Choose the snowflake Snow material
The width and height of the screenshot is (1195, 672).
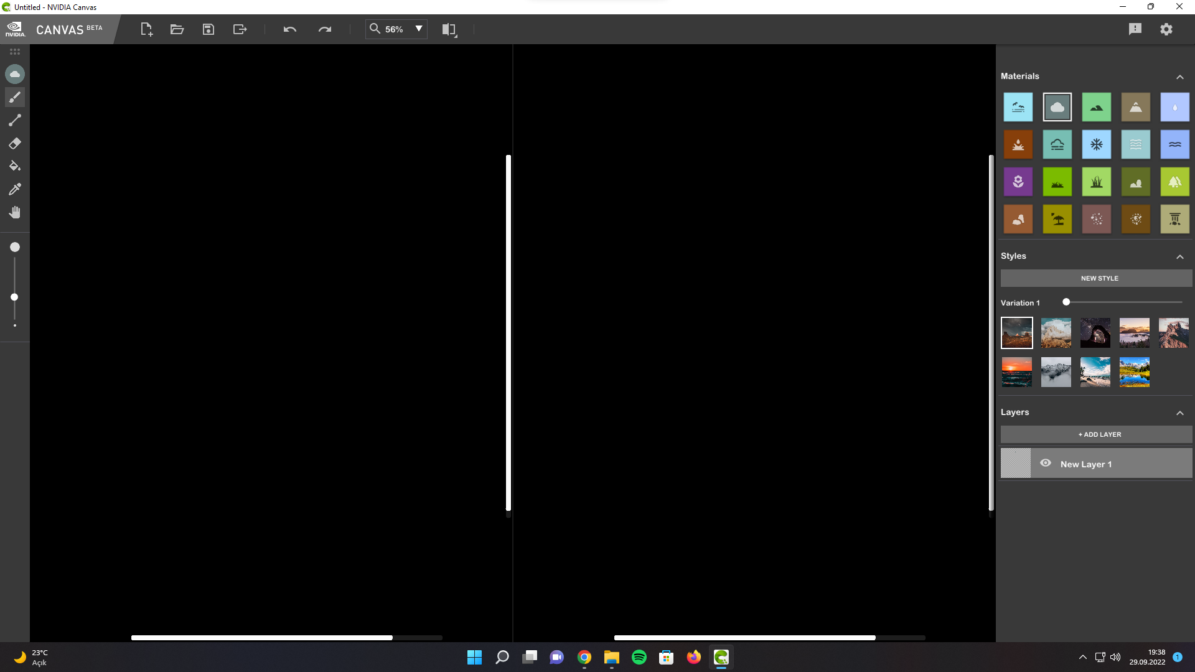[1096, 144]
